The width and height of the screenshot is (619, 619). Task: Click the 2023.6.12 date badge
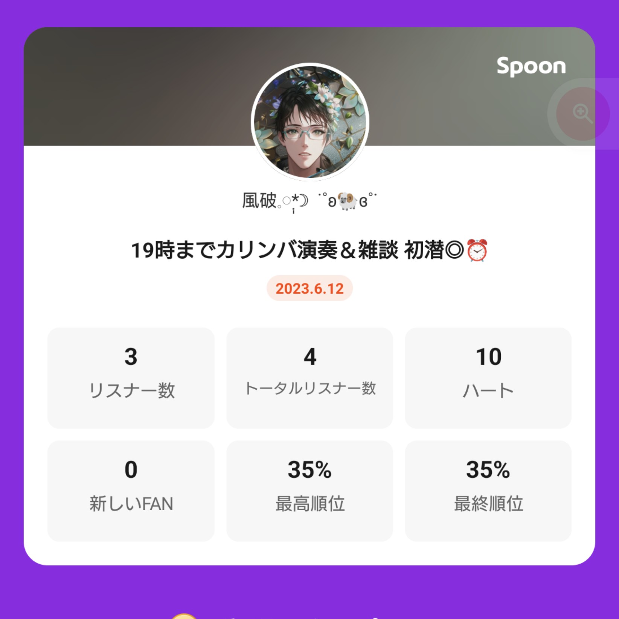tap(309, 288)
